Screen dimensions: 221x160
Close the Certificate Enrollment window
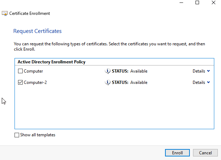tap(214, 2)
